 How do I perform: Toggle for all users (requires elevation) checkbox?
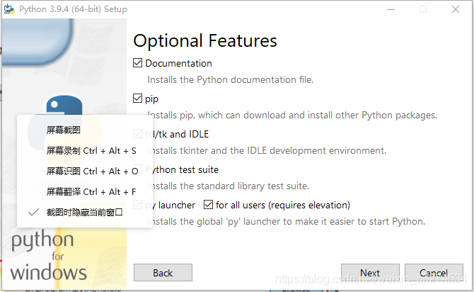pyautogui.click(x=208, y=205)
